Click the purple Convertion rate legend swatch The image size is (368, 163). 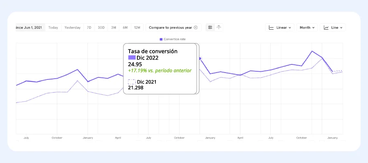[161, 39]
